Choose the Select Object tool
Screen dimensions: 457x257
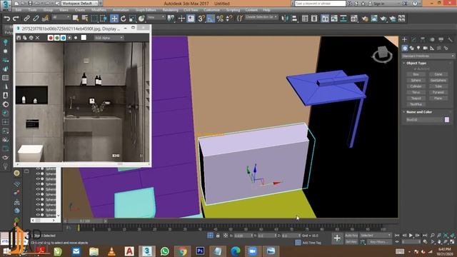coord(76,19)
